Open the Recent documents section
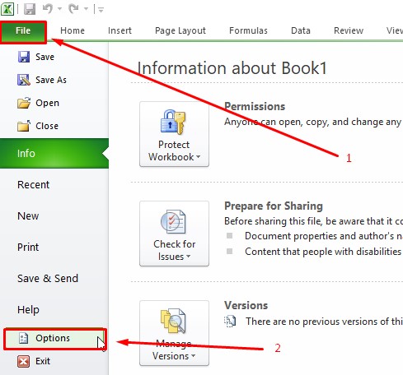The image size is (403, 375). coord(33,184)
